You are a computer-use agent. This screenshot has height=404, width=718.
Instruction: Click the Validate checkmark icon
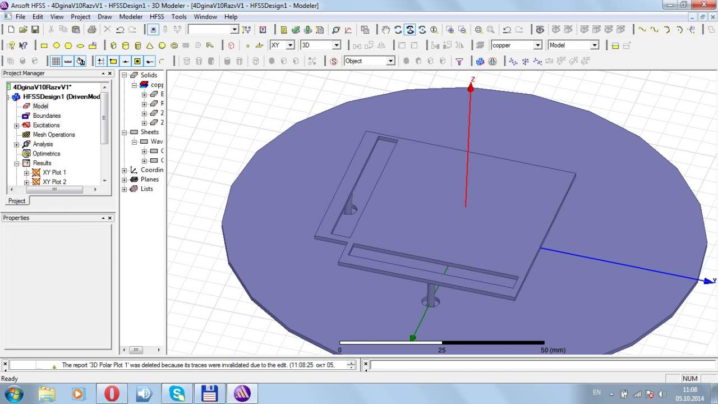[296, 30]
